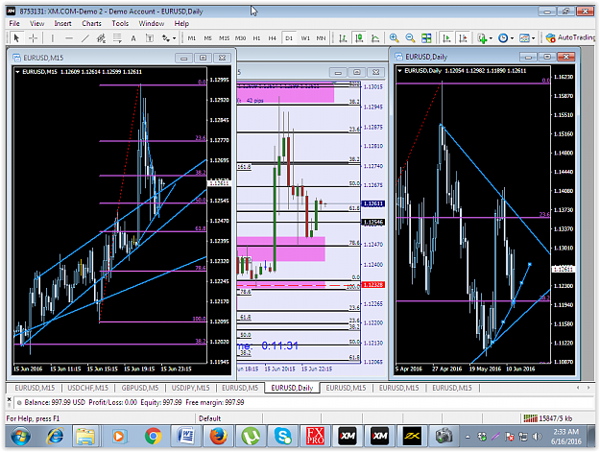Click the red 1.12328 price label
Screen dimensions: 600x452
(x=373, y=285)
